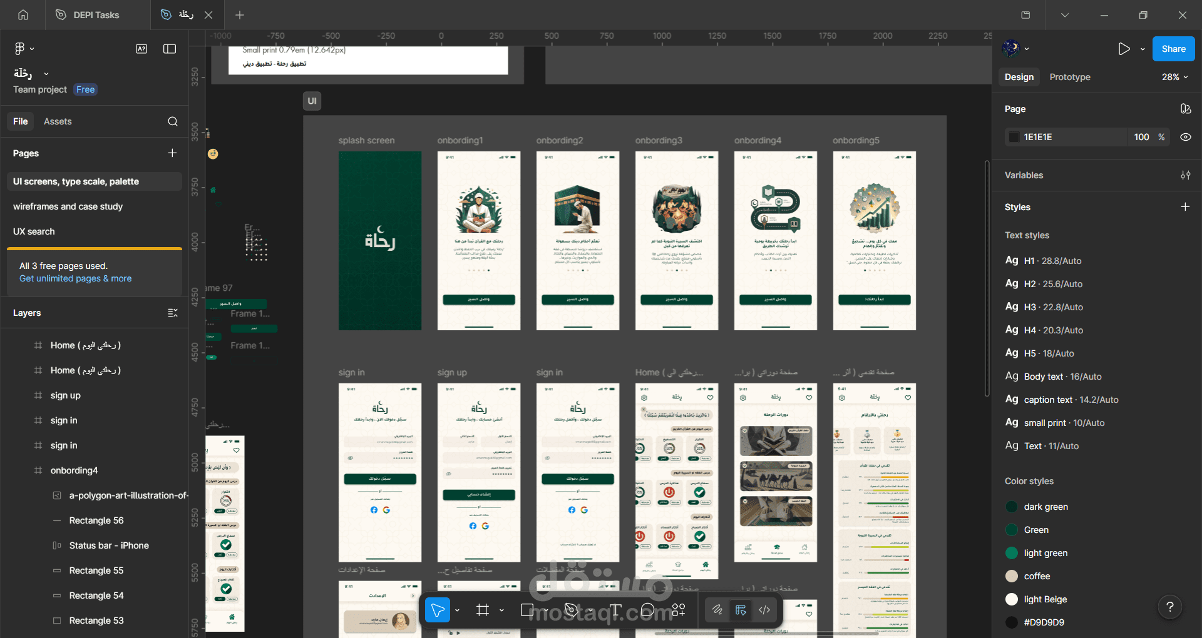The height and width of the screenshot is (638, 1202).
Task: Select the Move tool in bottom toolbar
Action: click(x=438, y=610)
